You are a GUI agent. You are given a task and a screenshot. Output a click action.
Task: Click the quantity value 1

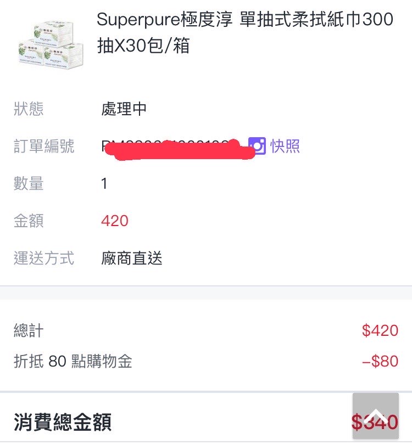(104, 184)
